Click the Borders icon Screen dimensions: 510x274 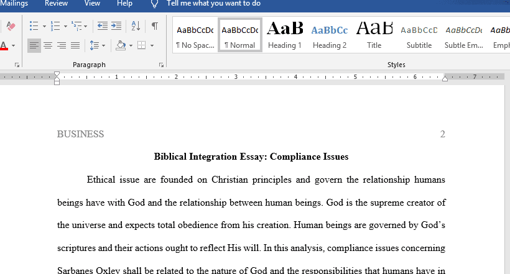pos(141,45)
